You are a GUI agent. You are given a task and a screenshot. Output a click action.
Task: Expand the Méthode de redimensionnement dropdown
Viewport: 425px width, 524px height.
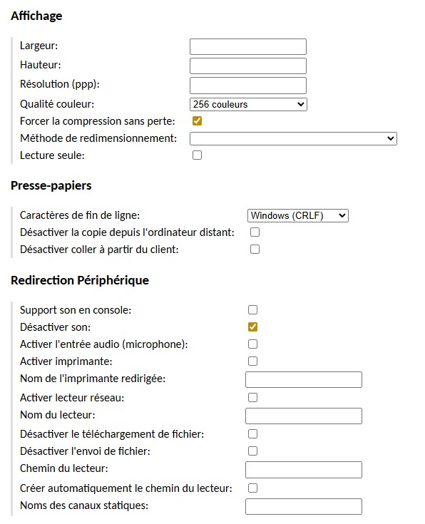(293, 138)
